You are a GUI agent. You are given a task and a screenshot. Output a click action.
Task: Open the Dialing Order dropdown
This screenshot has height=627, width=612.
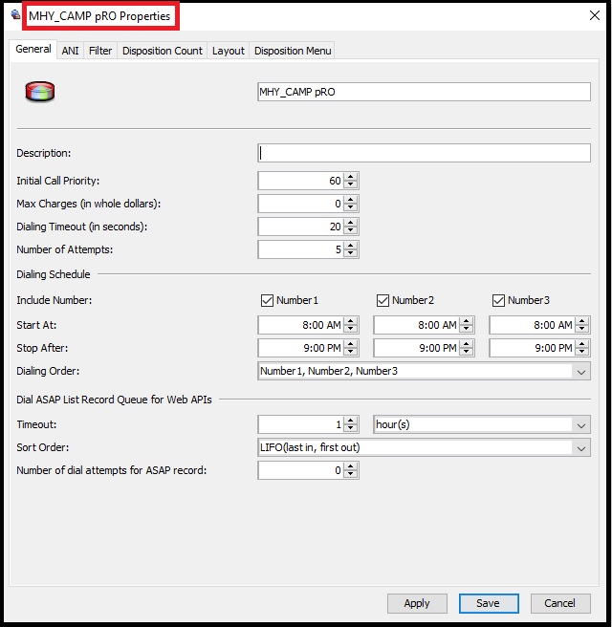tap(424, 371)
